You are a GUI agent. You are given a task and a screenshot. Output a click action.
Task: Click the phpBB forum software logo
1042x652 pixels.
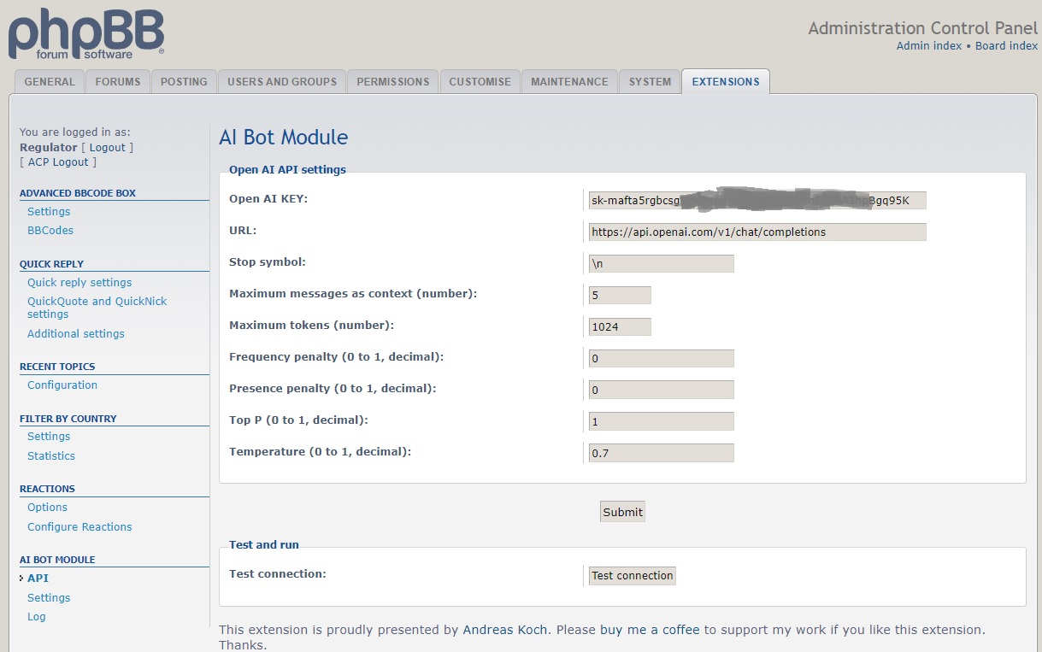86,34
